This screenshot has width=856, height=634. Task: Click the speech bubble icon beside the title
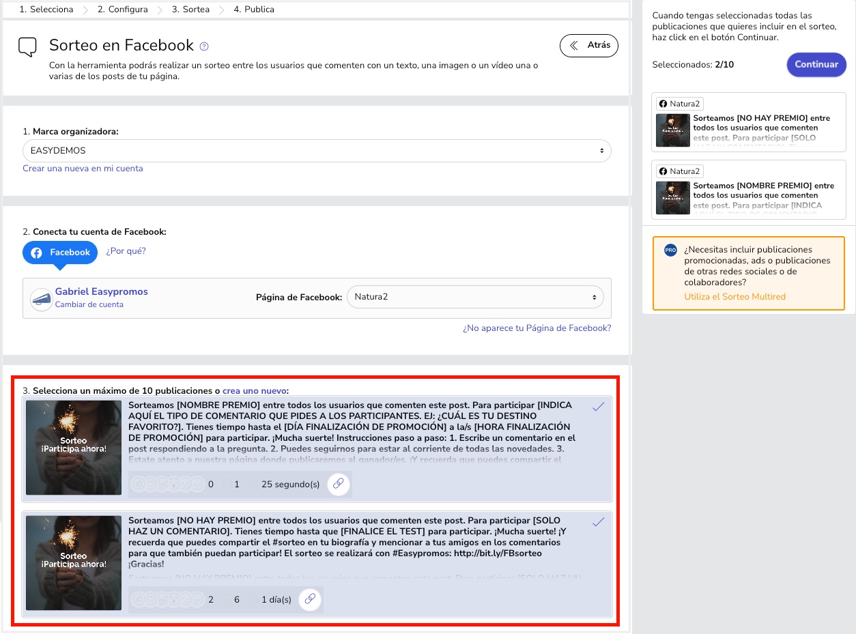[x=27, y=47]
